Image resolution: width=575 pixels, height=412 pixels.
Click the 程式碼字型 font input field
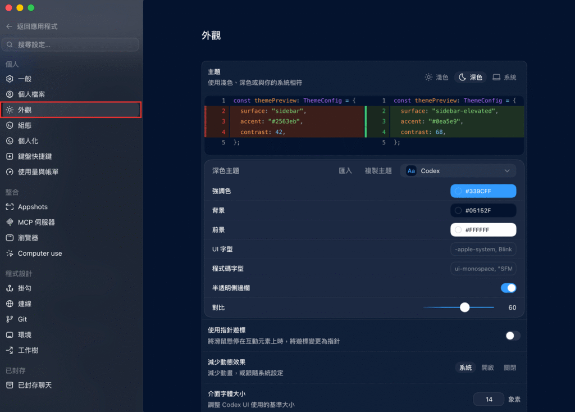click(483, 269)
